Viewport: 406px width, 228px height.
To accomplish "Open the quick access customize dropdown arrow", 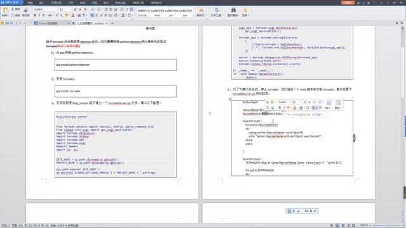I will [31, 23].
